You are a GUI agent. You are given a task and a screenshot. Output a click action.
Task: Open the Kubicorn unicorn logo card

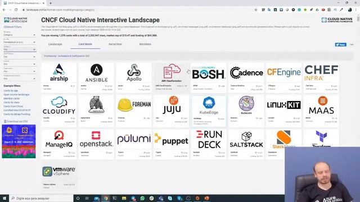pyautogui.click(x=246, y=111)
